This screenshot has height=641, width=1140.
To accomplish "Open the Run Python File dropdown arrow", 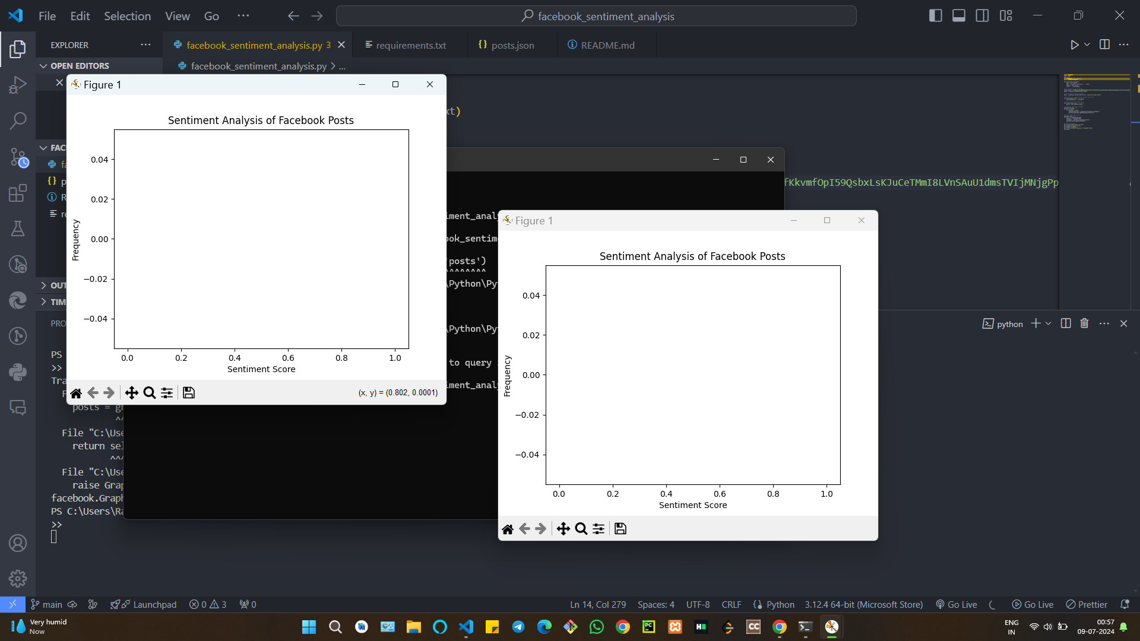I will tap(1087, 45).
